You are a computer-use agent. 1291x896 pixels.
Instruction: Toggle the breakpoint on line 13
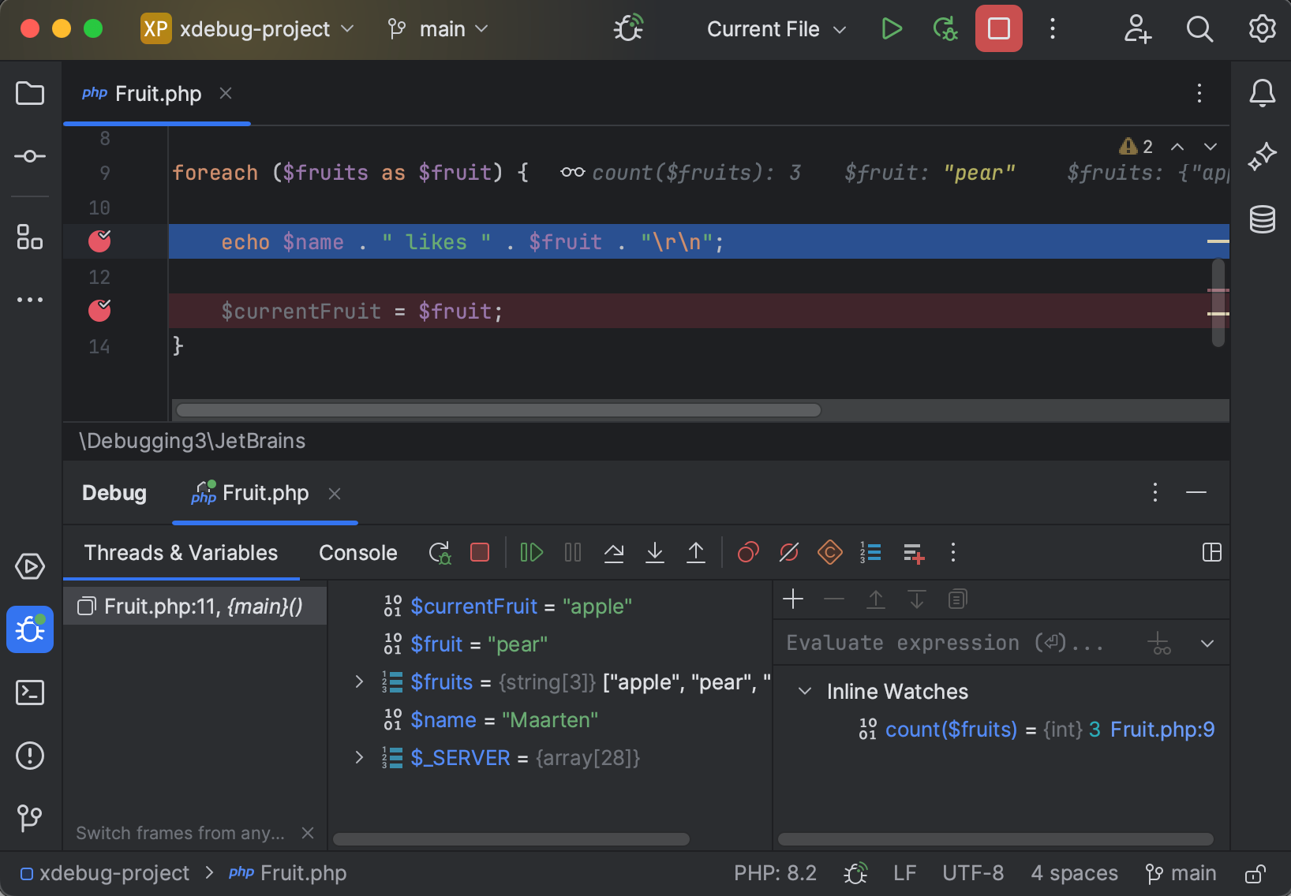point(99,311)
